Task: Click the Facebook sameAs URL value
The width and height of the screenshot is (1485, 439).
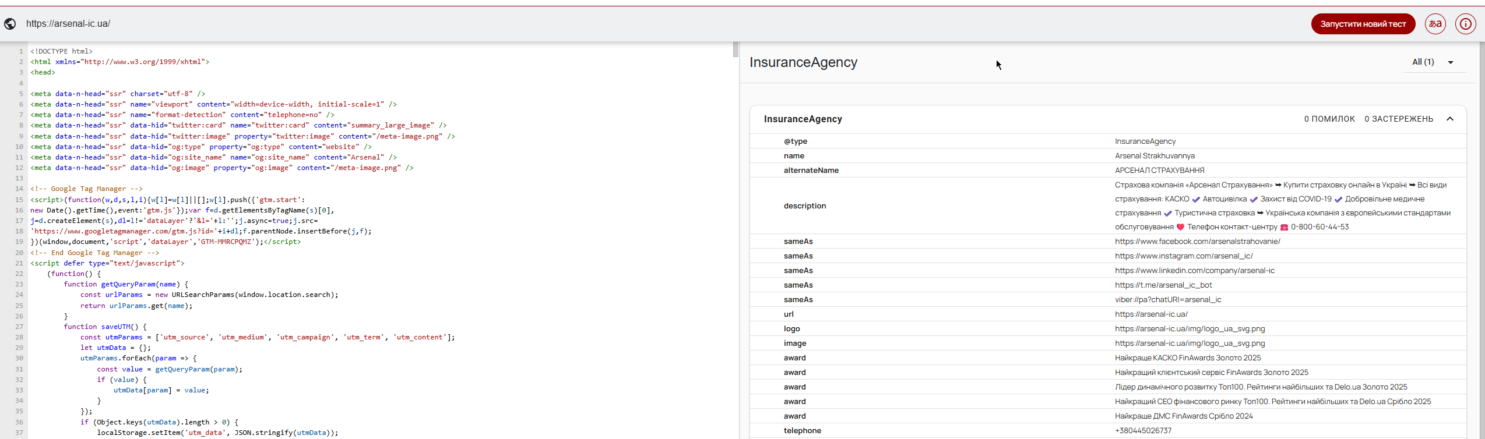Action: (x=1198, y=242)
